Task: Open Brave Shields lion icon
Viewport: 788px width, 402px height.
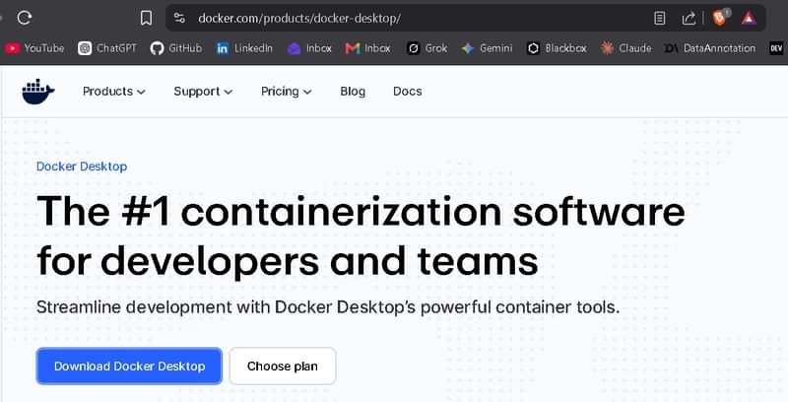Action: 721,18
